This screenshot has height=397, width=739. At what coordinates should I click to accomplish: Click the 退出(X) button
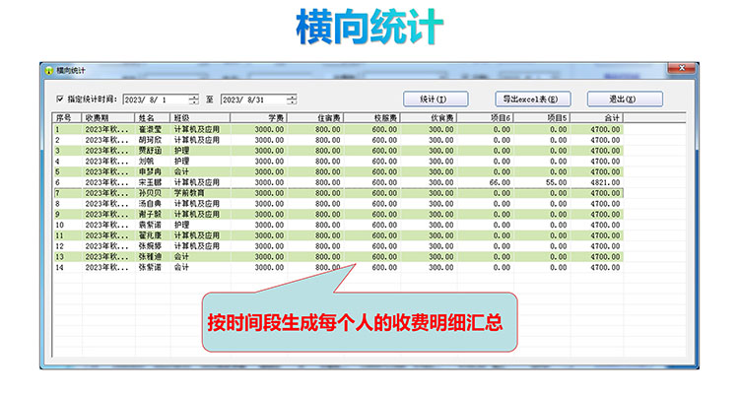click(x=625, y=99)
